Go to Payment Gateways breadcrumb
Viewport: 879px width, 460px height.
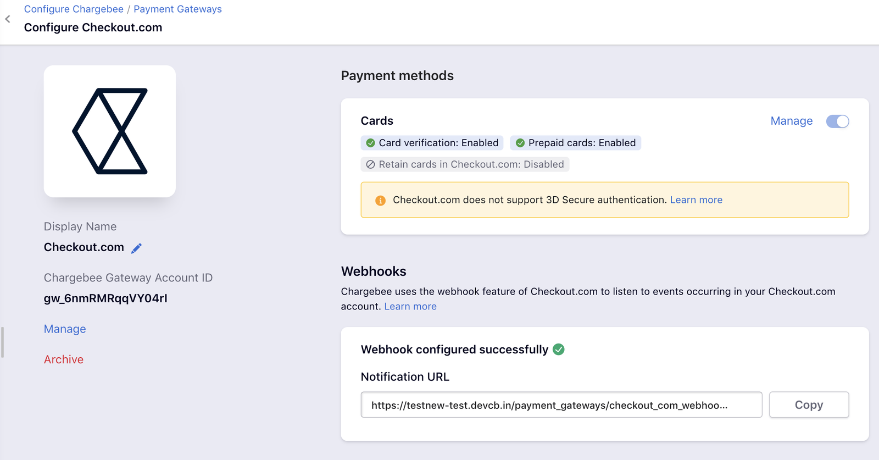point(177,9)
